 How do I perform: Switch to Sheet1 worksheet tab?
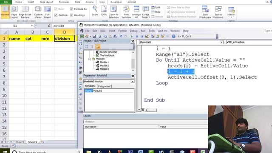[20, 142]
